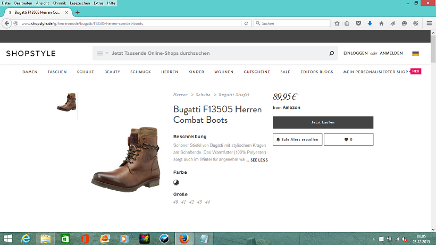Show hidden system tray icons
The height and width of the screenshot is (245, 436).
pyautogui.click(x=373, y=239)
